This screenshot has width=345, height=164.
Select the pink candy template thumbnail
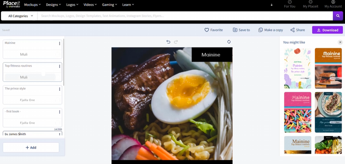pyautogui.click(x=298, y=112)
